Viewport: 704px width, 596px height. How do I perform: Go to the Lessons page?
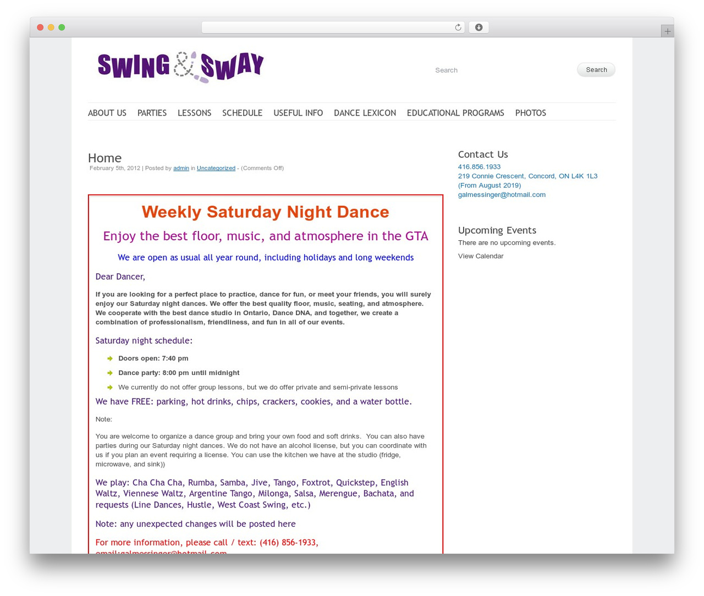194,113
